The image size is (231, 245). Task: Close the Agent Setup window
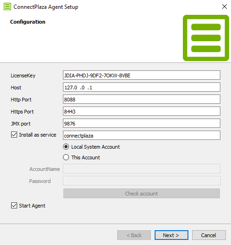(x=224, y=6)
